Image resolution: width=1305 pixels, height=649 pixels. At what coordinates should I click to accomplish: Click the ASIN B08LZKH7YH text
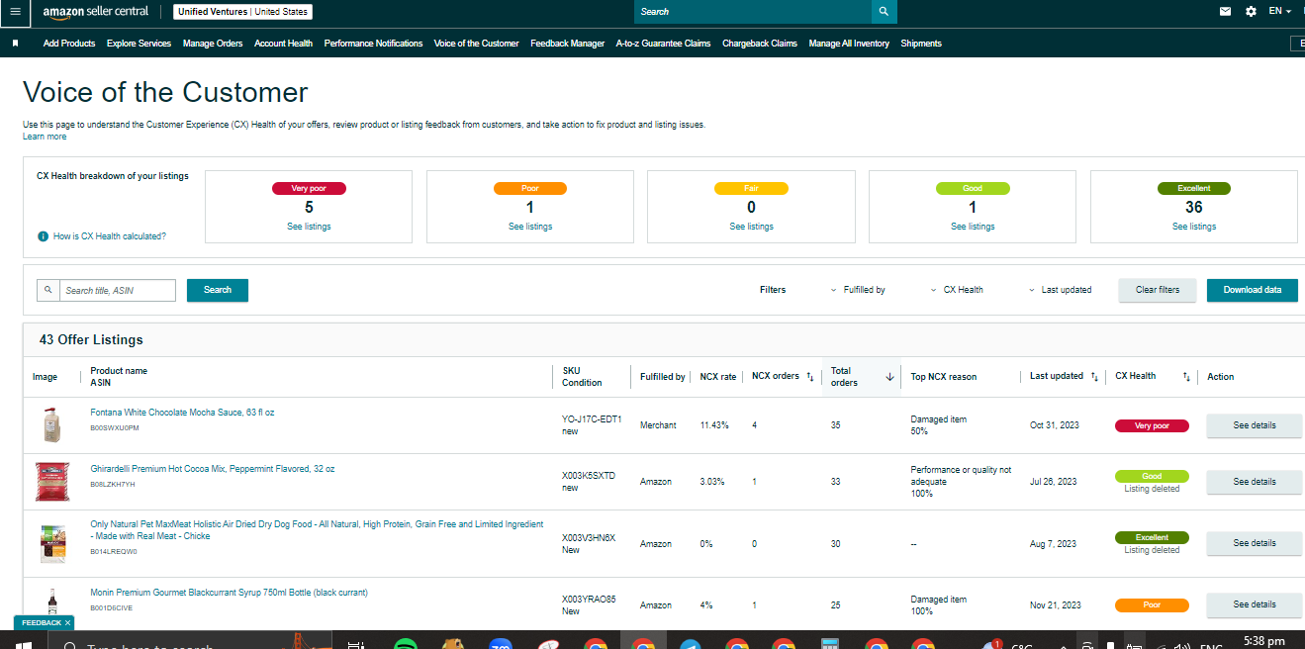pos(113,485)
